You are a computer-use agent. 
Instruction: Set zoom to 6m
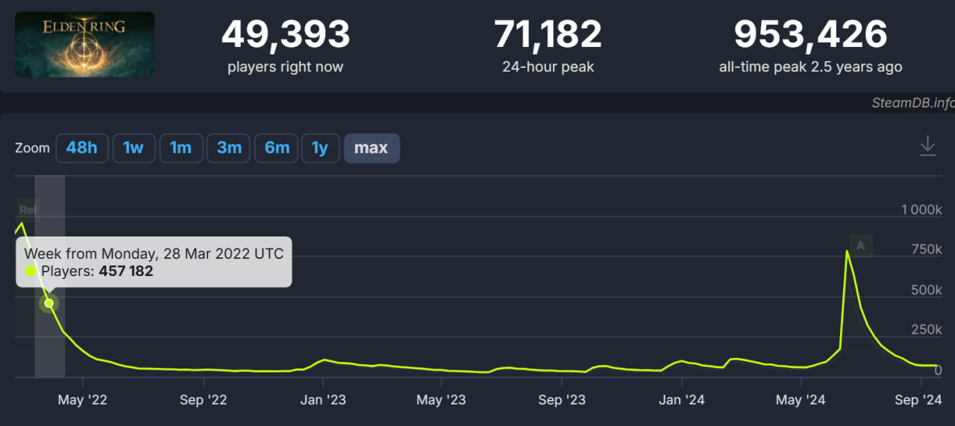point(277,148)
